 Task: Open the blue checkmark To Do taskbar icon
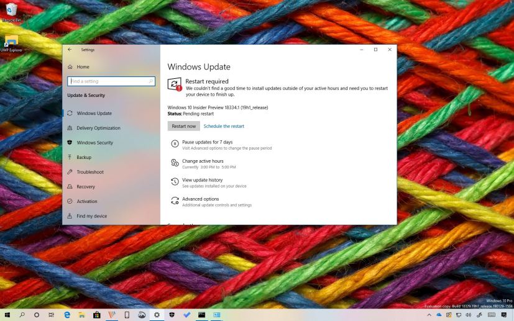click(187, 315)
